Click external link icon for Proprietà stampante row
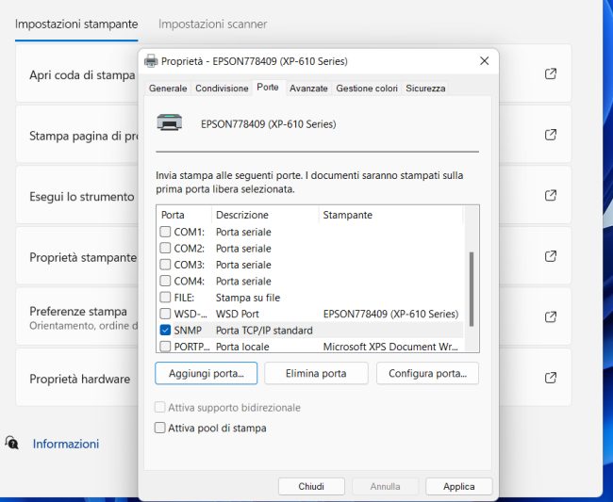This screenshot has width=613, height=502. tap(551, 256)
